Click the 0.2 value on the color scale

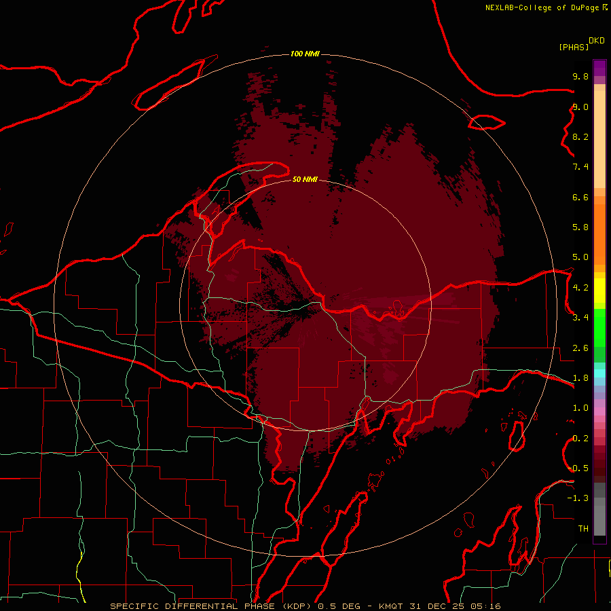(580, 439)
